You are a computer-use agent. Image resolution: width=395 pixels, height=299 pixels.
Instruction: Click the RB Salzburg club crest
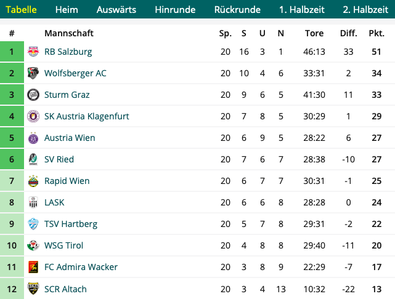(x=33, y=52)
